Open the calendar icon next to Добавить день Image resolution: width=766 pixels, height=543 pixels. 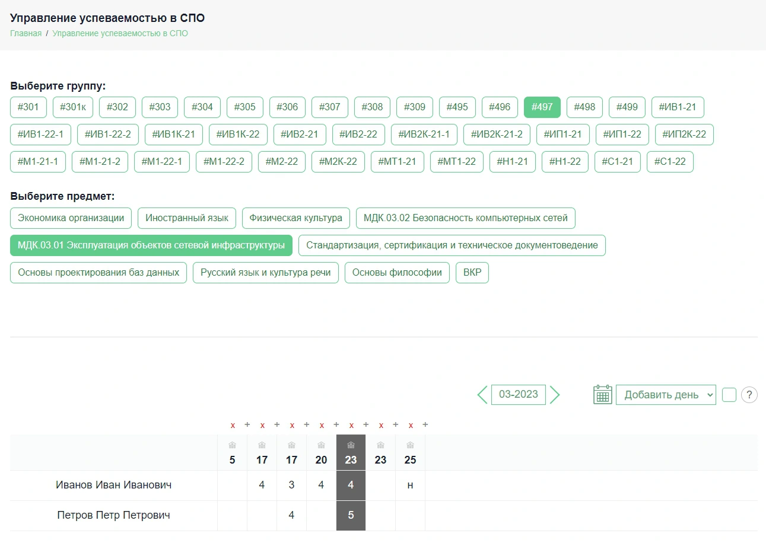coord(603,395)
